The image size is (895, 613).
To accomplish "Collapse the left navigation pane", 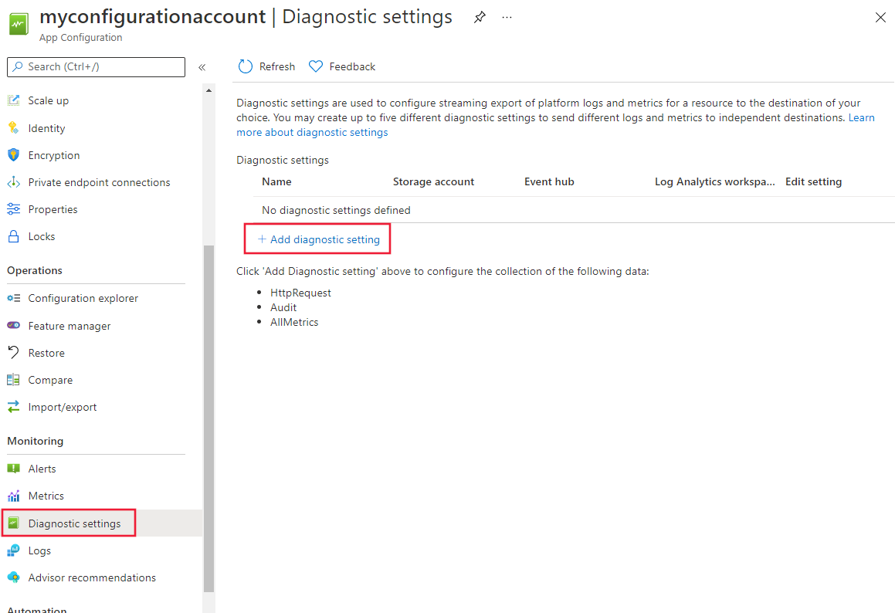I will [202, 66].
